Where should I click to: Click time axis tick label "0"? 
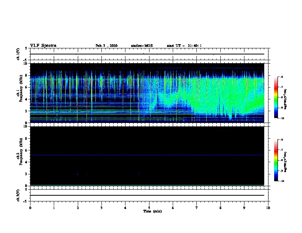pos(30,208)
